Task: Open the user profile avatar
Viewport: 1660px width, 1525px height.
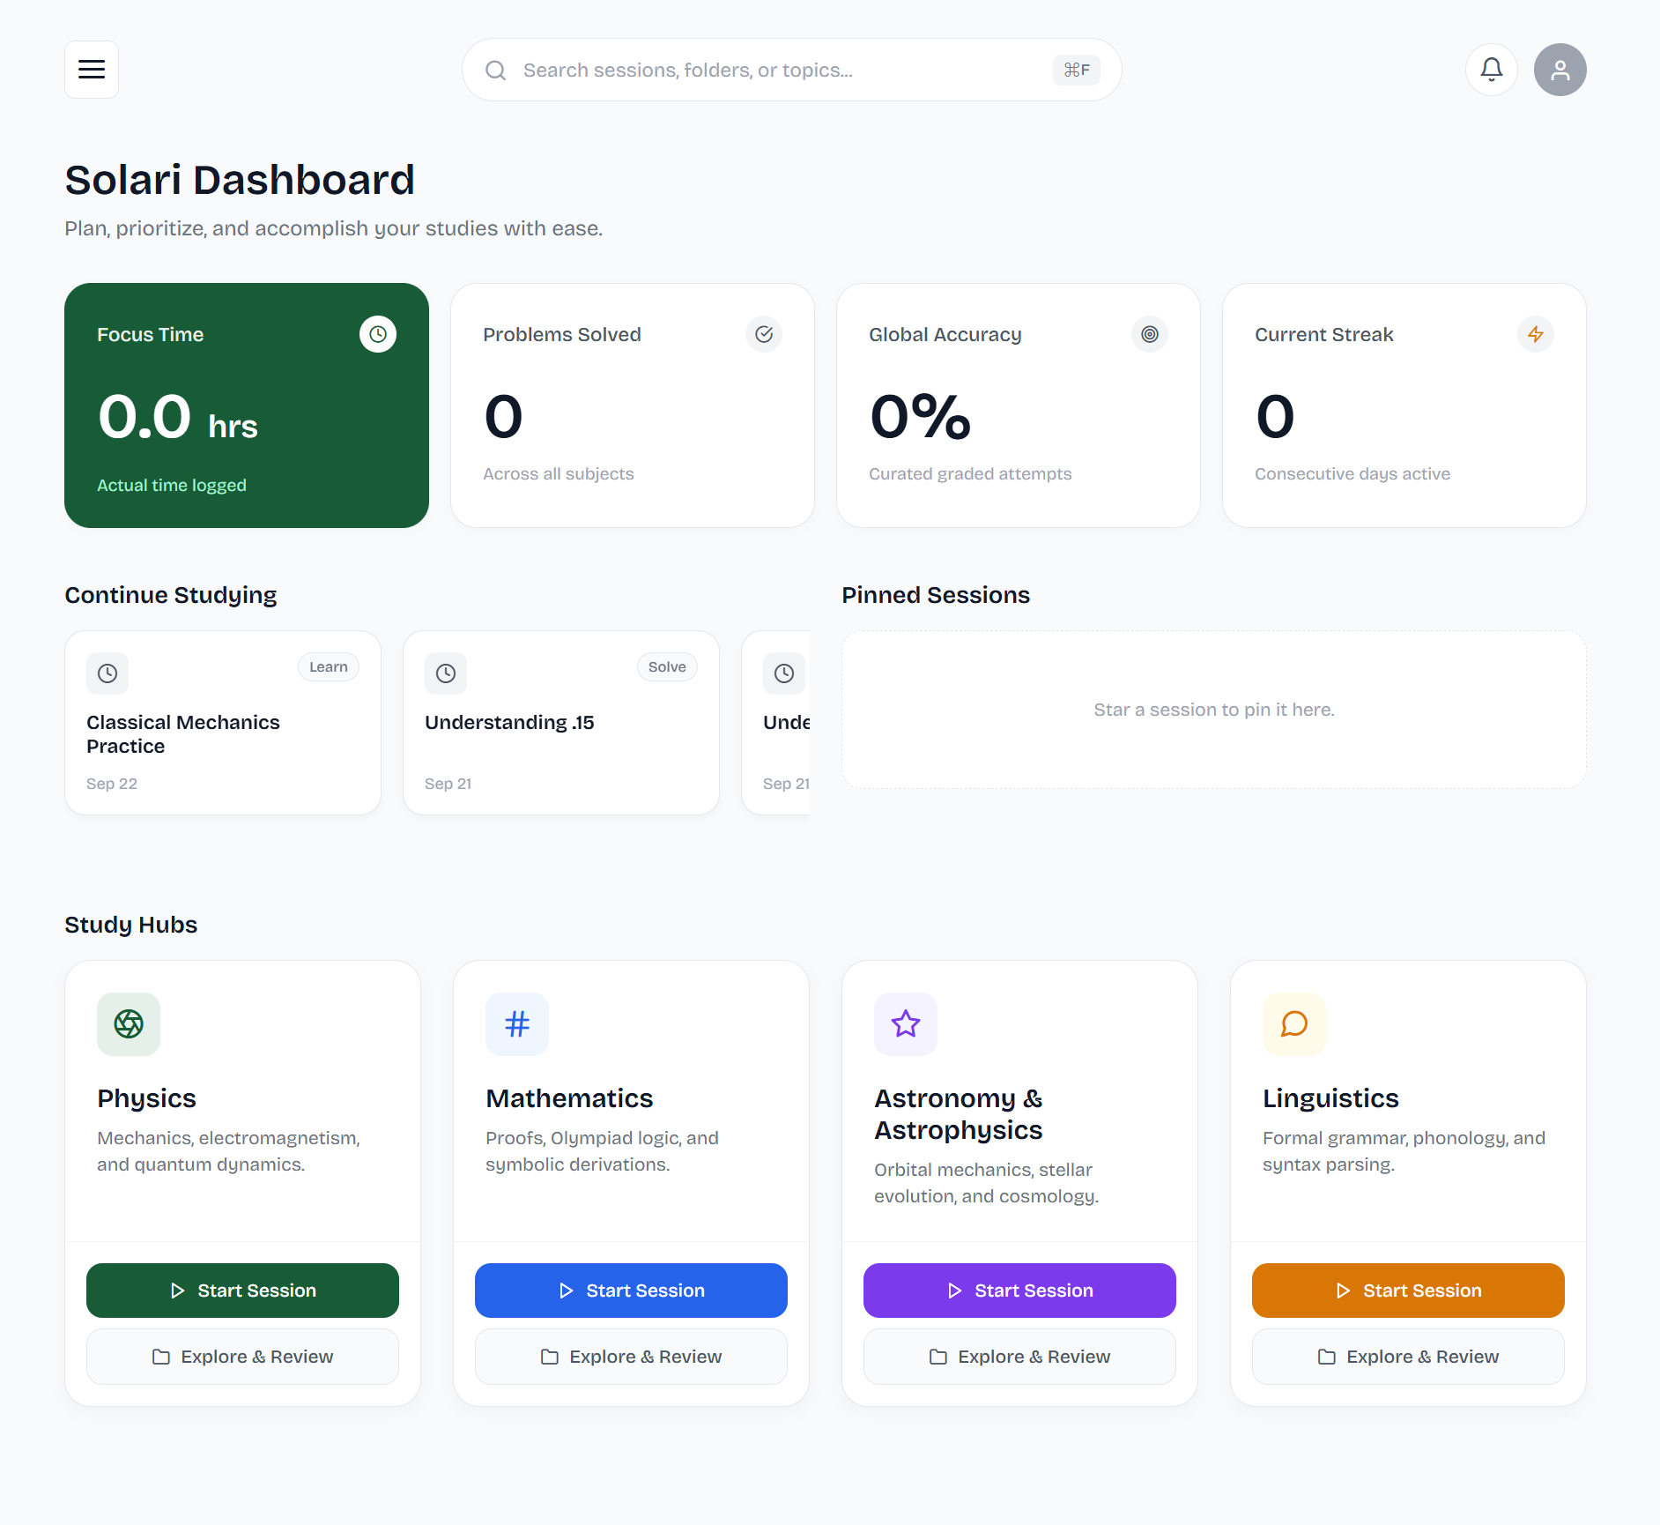Action: click(x=1560, y=70)
